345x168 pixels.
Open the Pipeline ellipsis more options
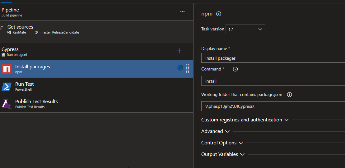(182, 11)
